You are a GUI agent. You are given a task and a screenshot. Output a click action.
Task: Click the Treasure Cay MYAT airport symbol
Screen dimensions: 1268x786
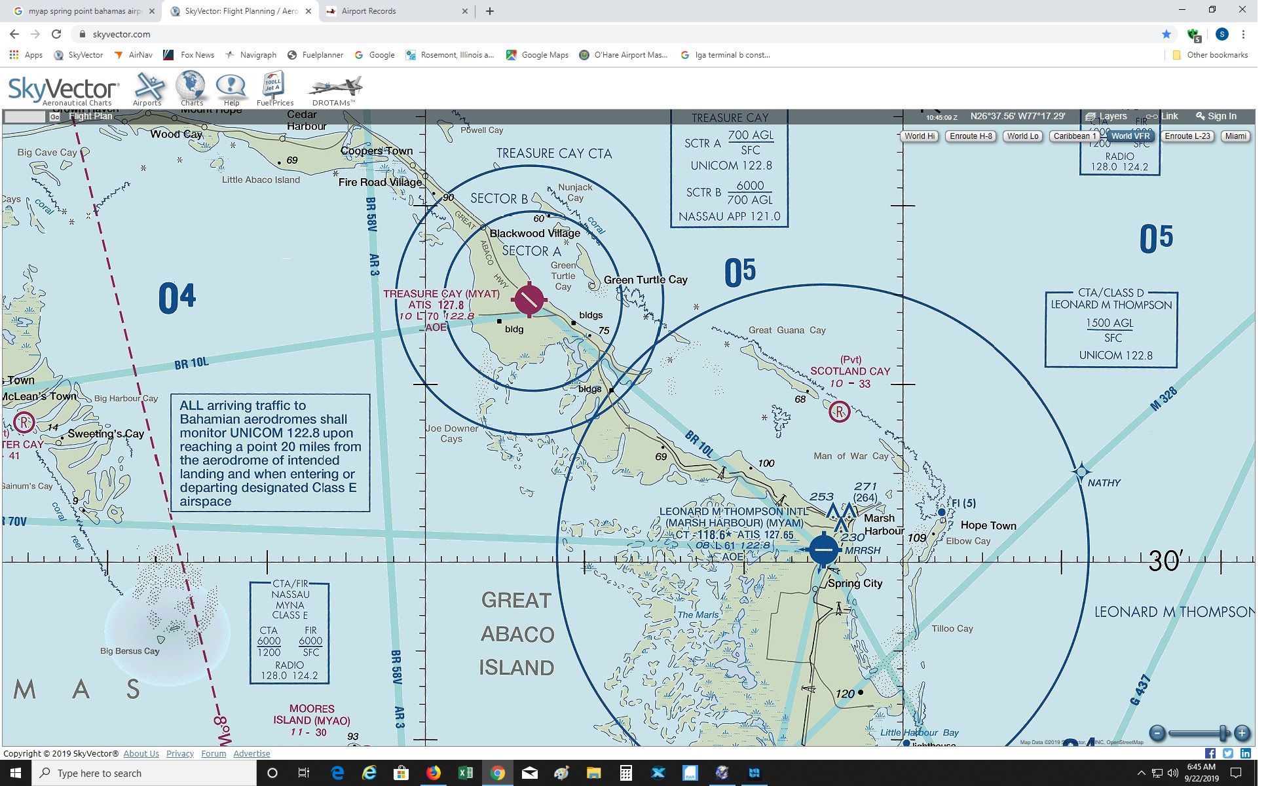click(x=529, y=300)
